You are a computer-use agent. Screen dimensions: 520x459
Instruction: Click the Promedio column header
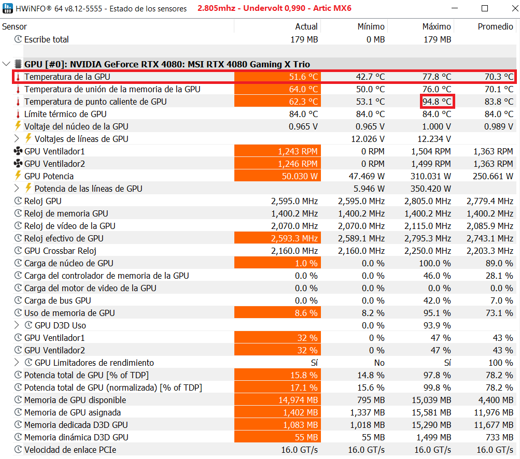[x=485, y=26]
